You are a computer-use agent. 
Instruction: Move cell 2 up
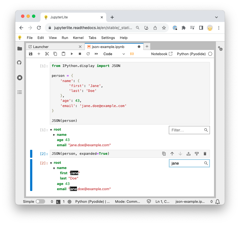(x=172, y=154)
